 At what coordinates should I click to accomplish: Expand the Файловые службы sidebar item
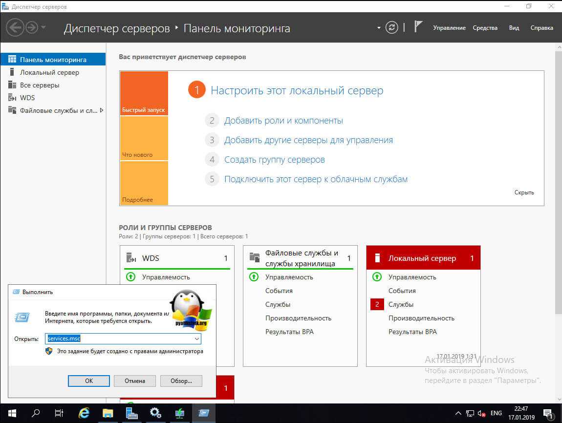click(x=102, y=110)
